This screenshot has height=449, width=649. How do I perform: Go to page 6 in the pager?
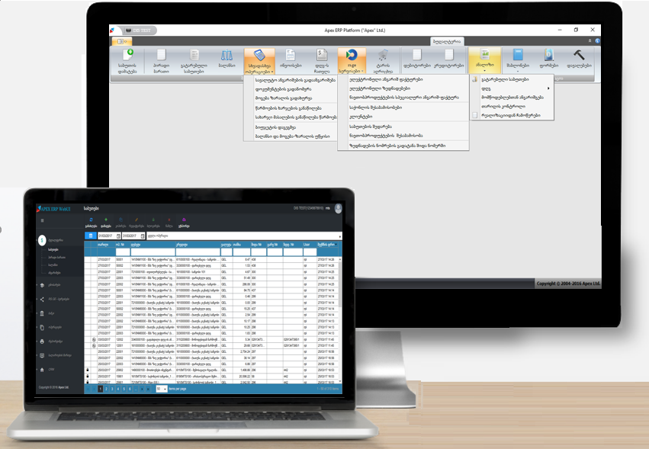(x=130, y=389)
